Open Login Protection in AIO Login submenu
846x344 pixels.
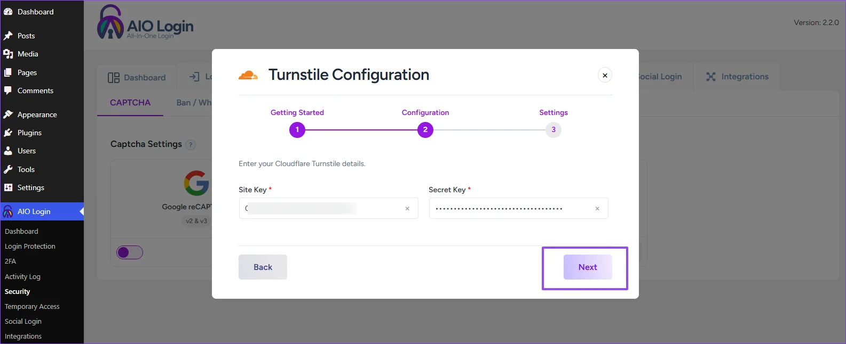(x=30, y=247)
